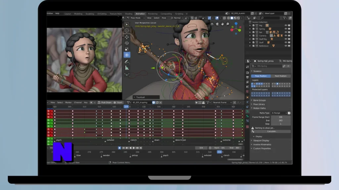Expand the Inverse Kinematics panel
339x190 pixels.
click(x=262, y=144)
